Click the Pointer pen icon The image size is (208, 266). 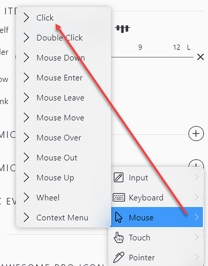click(119, 257)
